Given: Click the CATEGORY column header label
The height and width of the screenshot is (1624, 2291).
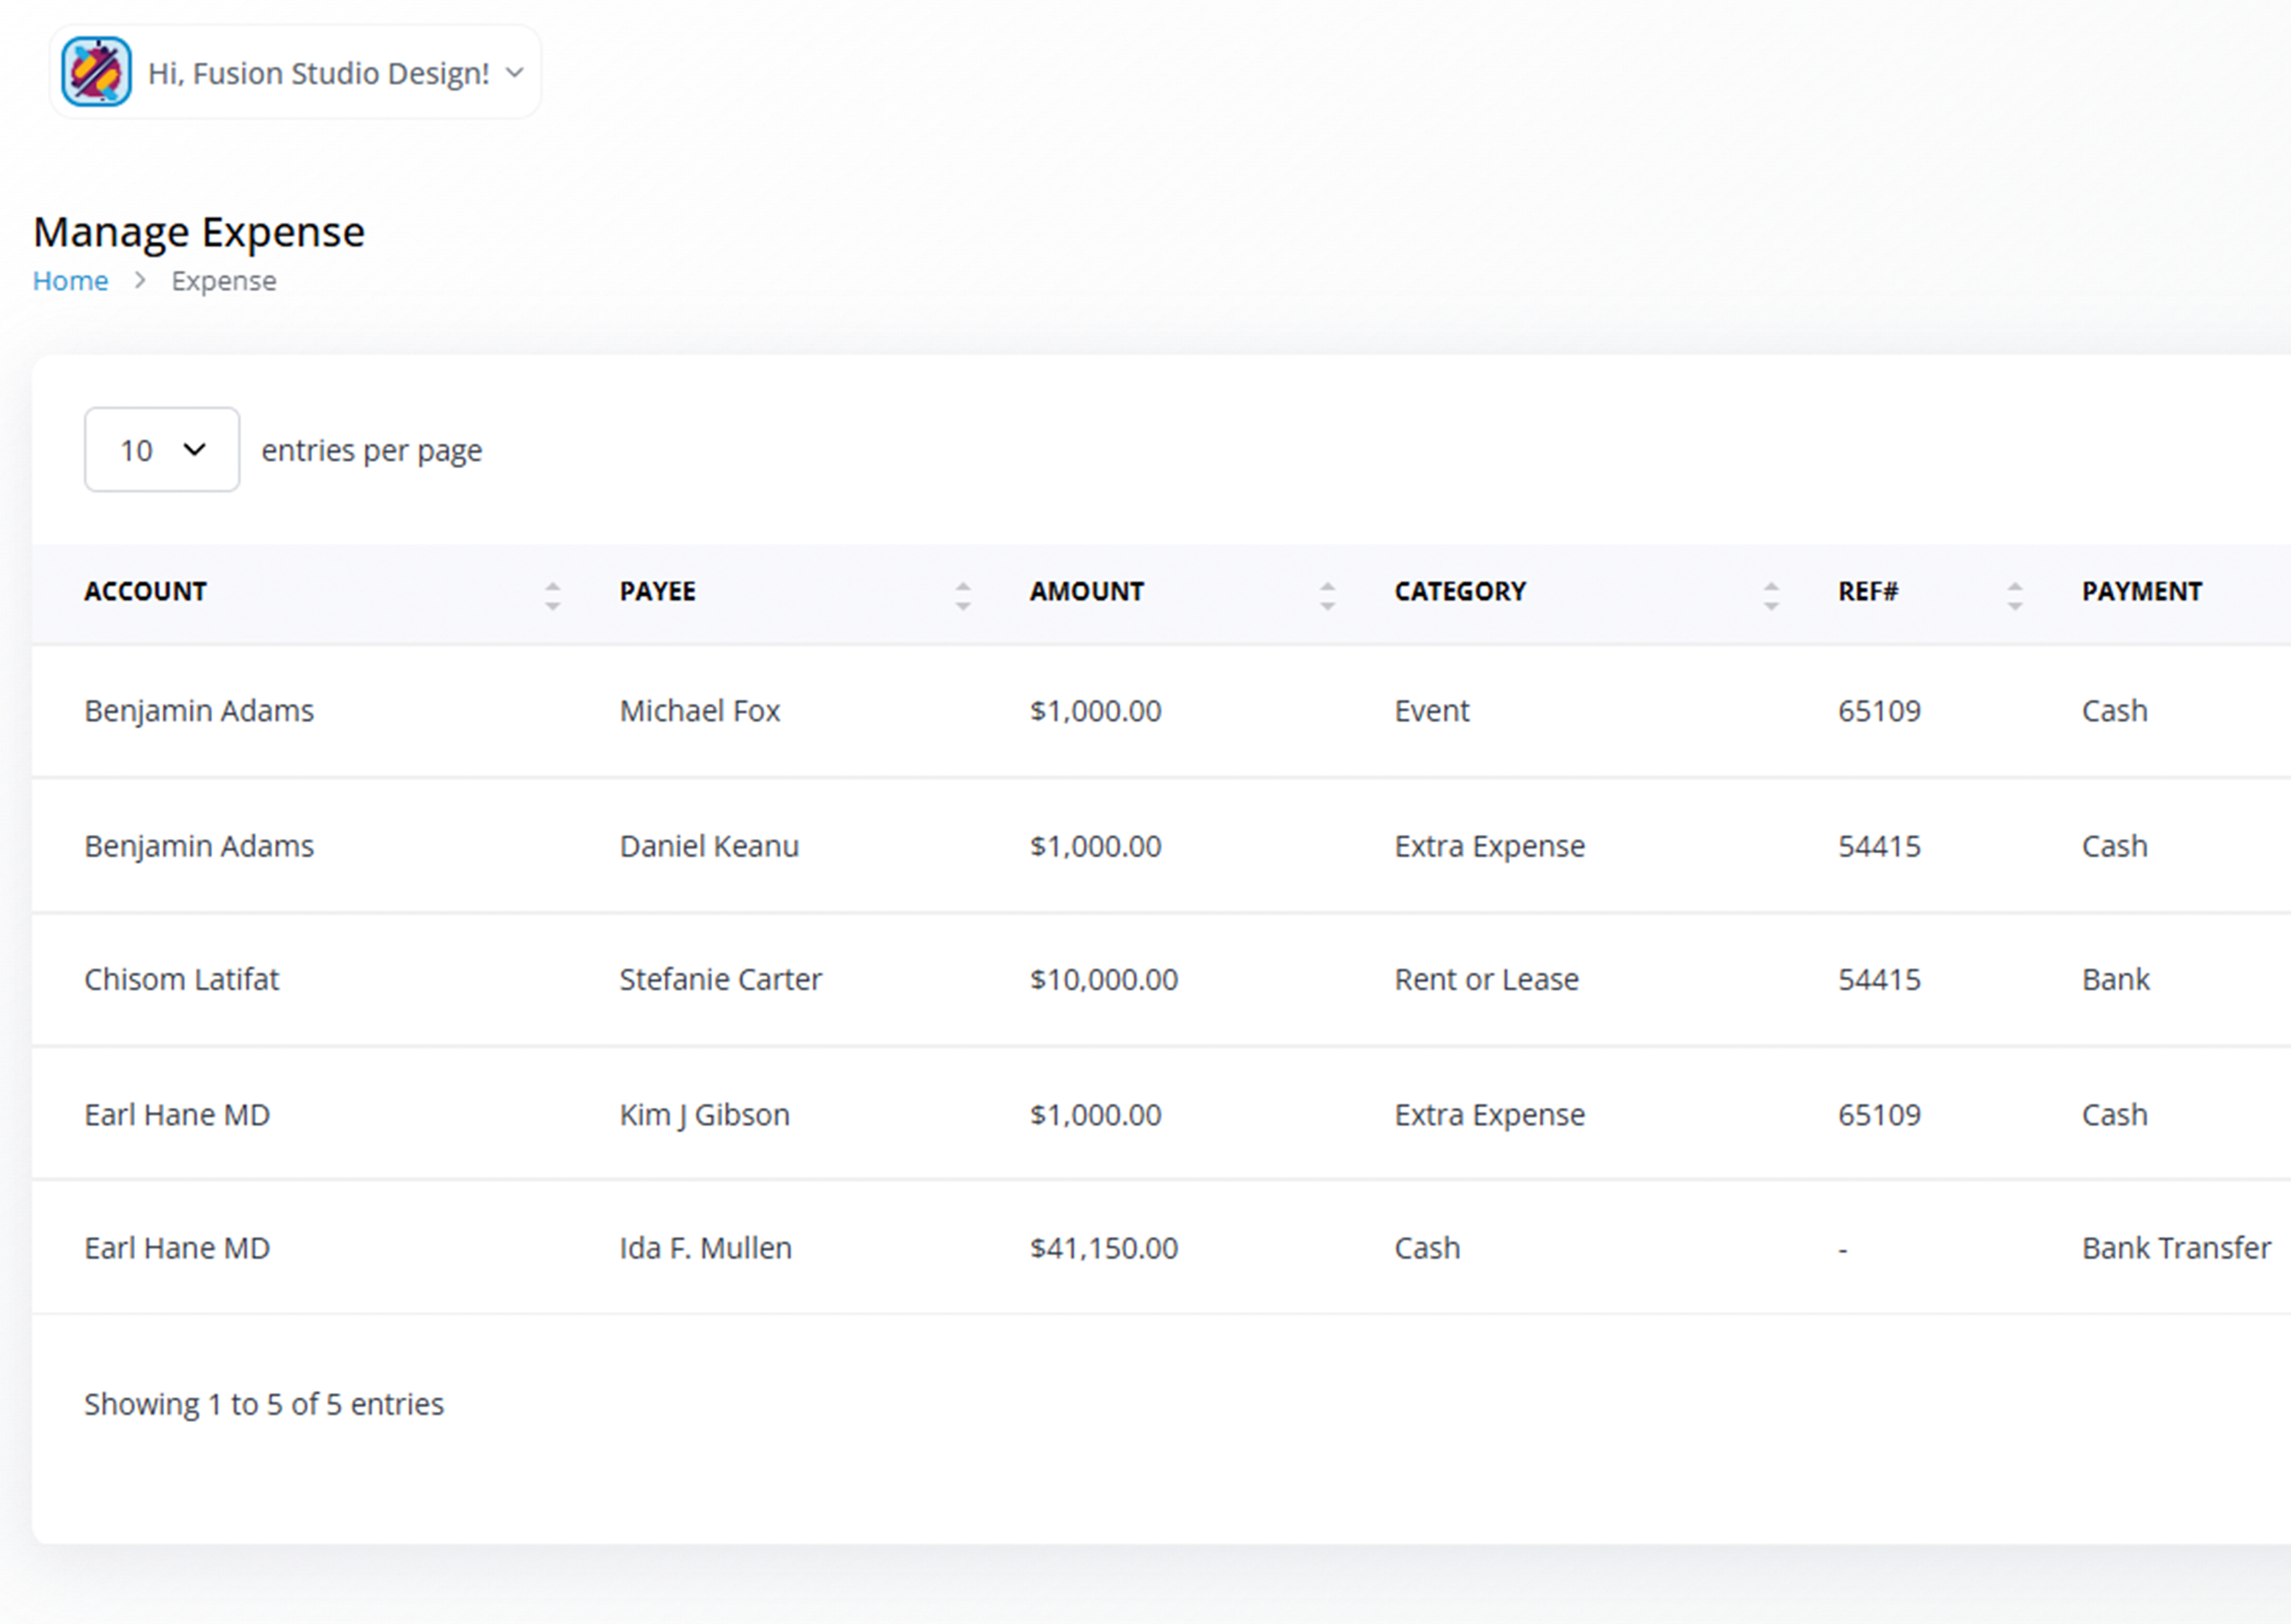Looking at the screenshot, I should point(1459,591).
